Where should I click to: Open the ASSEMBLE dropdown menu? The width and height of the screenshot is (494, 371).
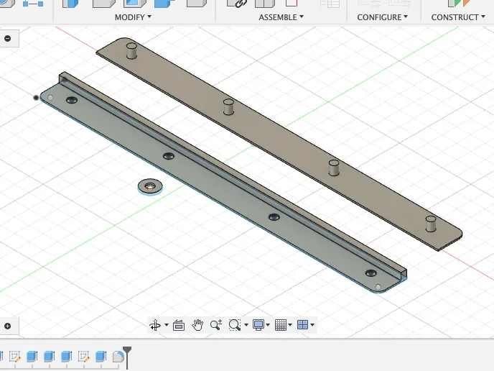tap(281, 17)
